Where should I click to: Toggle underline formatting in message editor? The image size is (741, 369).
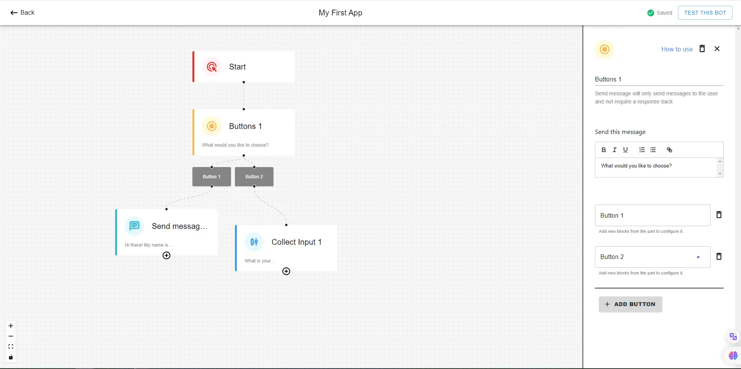pos(625,150)
